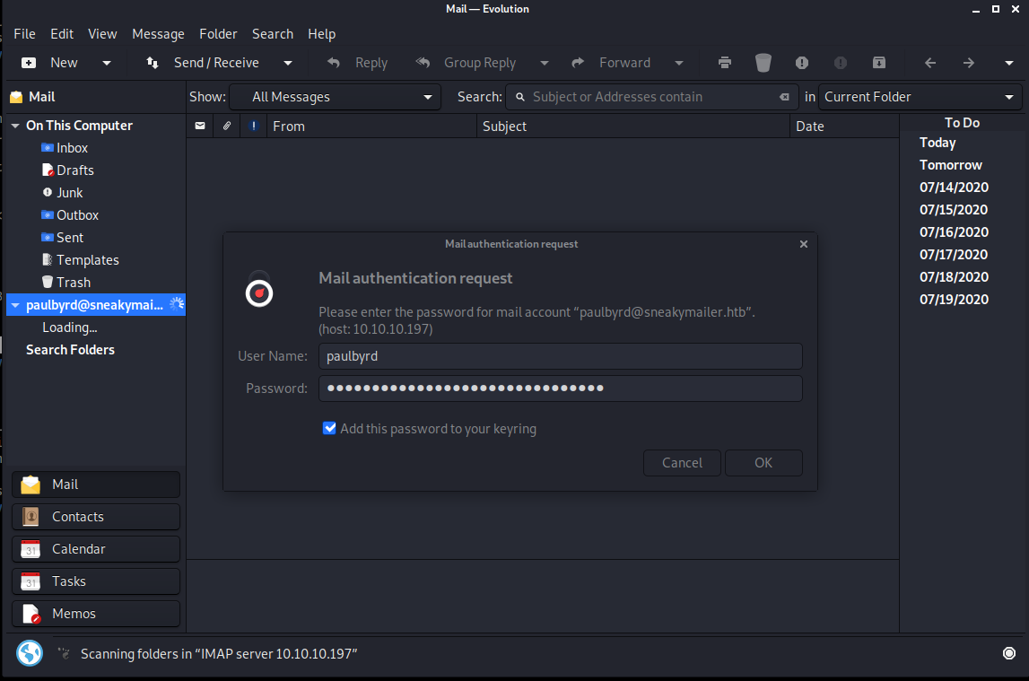The height and width of the screenshot is (681, 1029).
Task: Sort messages by Subject column
Action: click(x=633, y=126)
